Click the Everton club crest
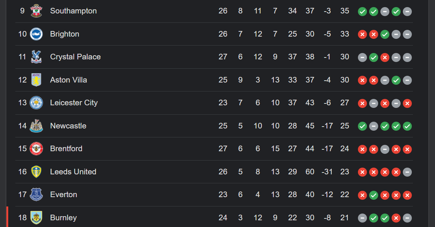The image size is (435, 227). pyautogui.click(x=36, y=195)
